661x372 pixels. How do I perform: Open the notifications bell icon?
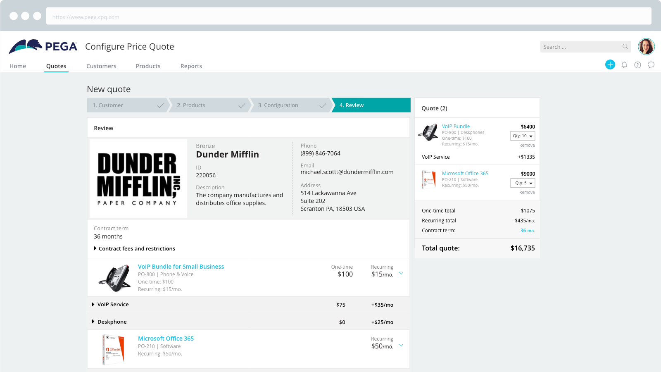624,65
